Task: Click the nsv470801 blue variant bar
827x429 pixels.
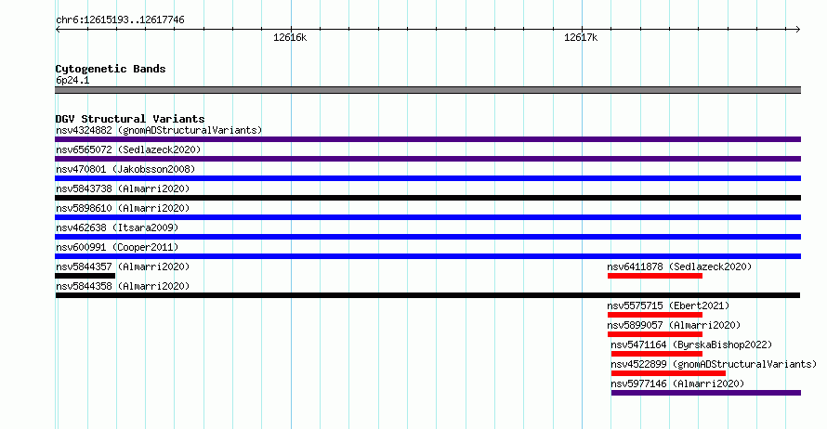Action: [x=427, y=178]
